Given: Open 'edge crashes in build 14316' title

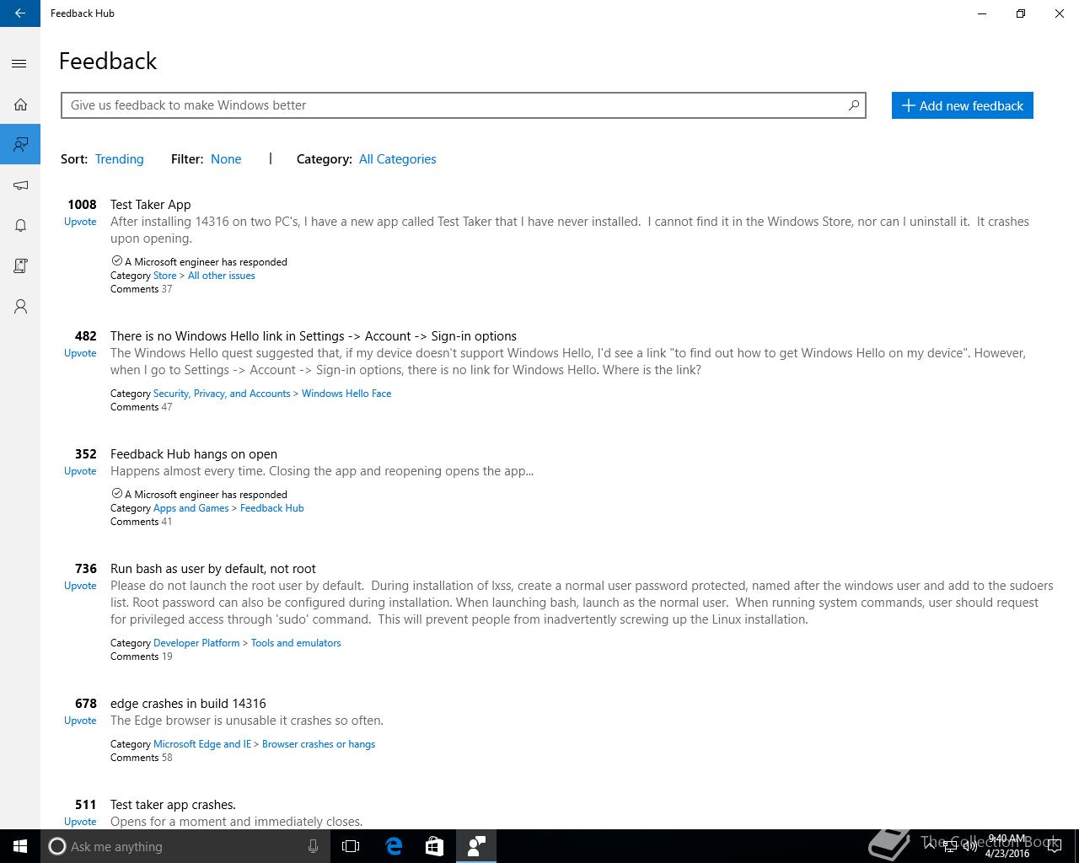Looking at the screenshot, I should pos(187,704).
